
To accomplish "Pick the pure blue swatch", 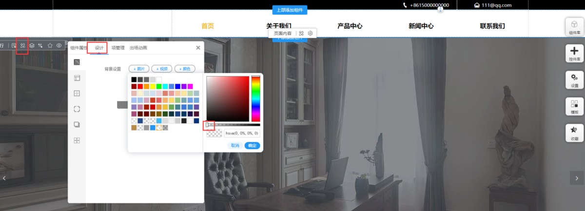I will click(x=178, y=86).
